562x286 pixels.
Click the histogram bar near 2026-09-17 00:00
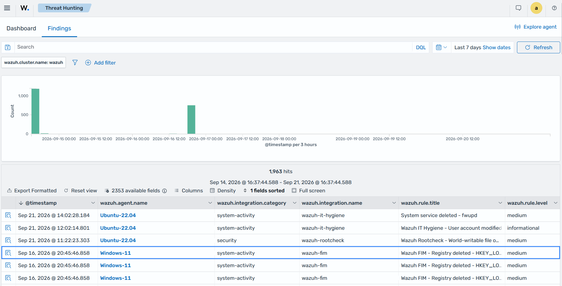[x=191, y=119]
